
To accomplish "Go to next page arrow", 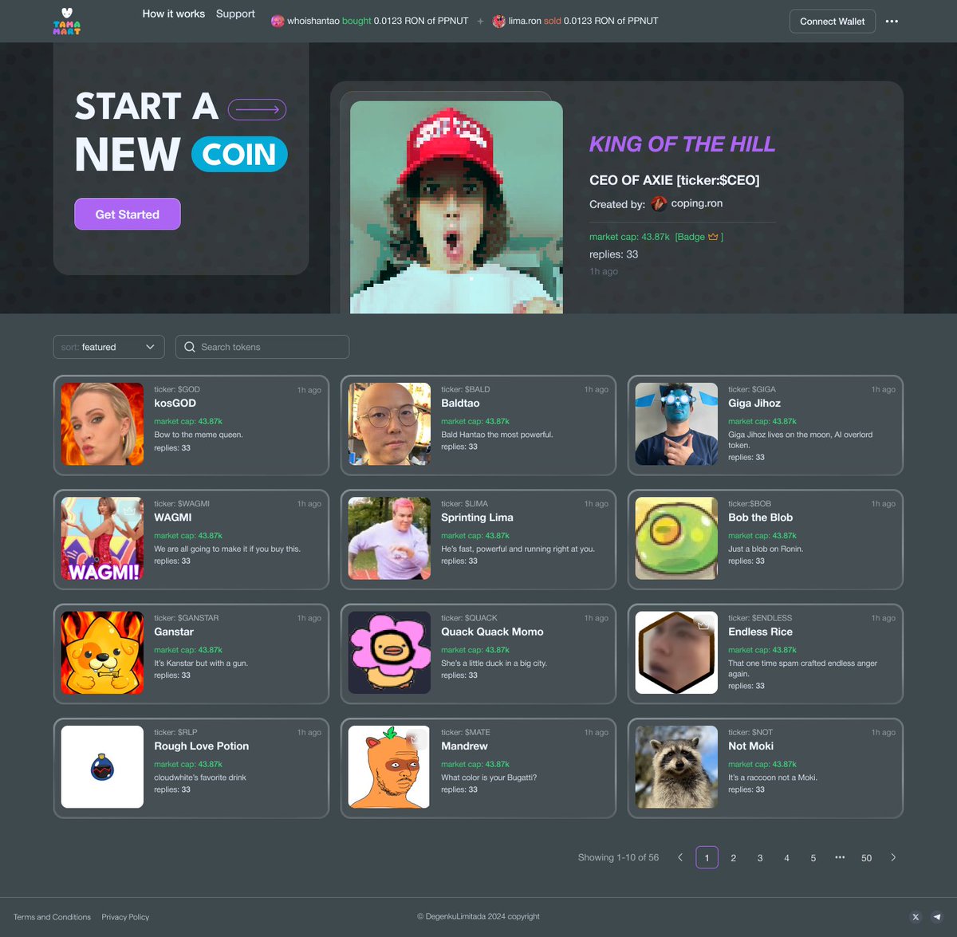I will click(x=893, y=857).
